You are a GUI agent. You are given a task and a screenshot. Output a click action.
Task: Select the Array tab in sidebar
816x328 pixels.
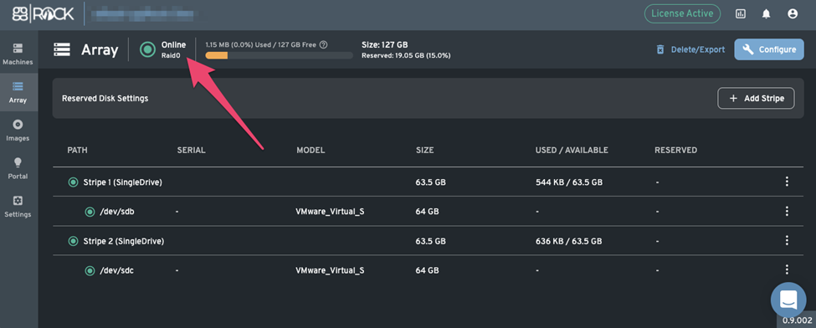click(18, 92)
